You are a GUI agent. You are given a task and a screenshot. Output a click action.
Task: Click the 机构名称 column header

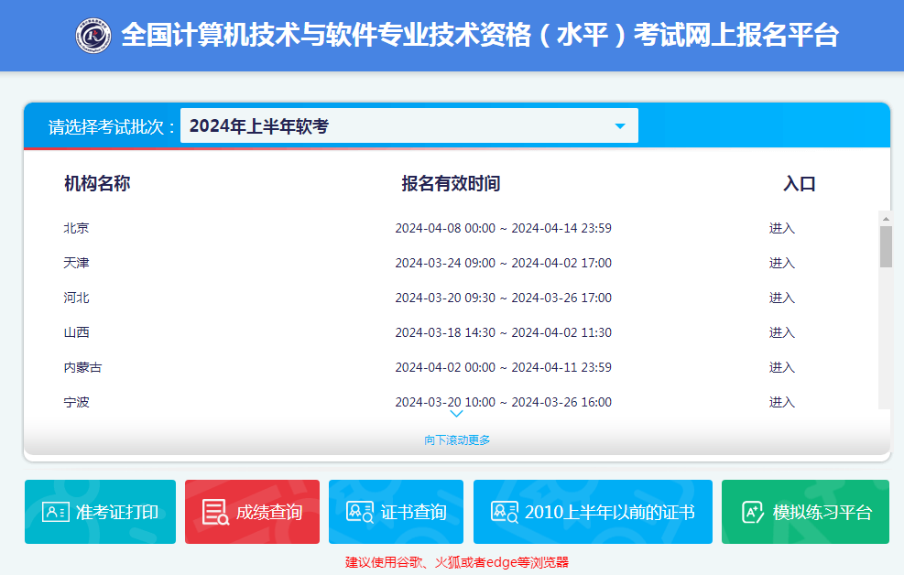pyautogui.click(x=97, y=183)
